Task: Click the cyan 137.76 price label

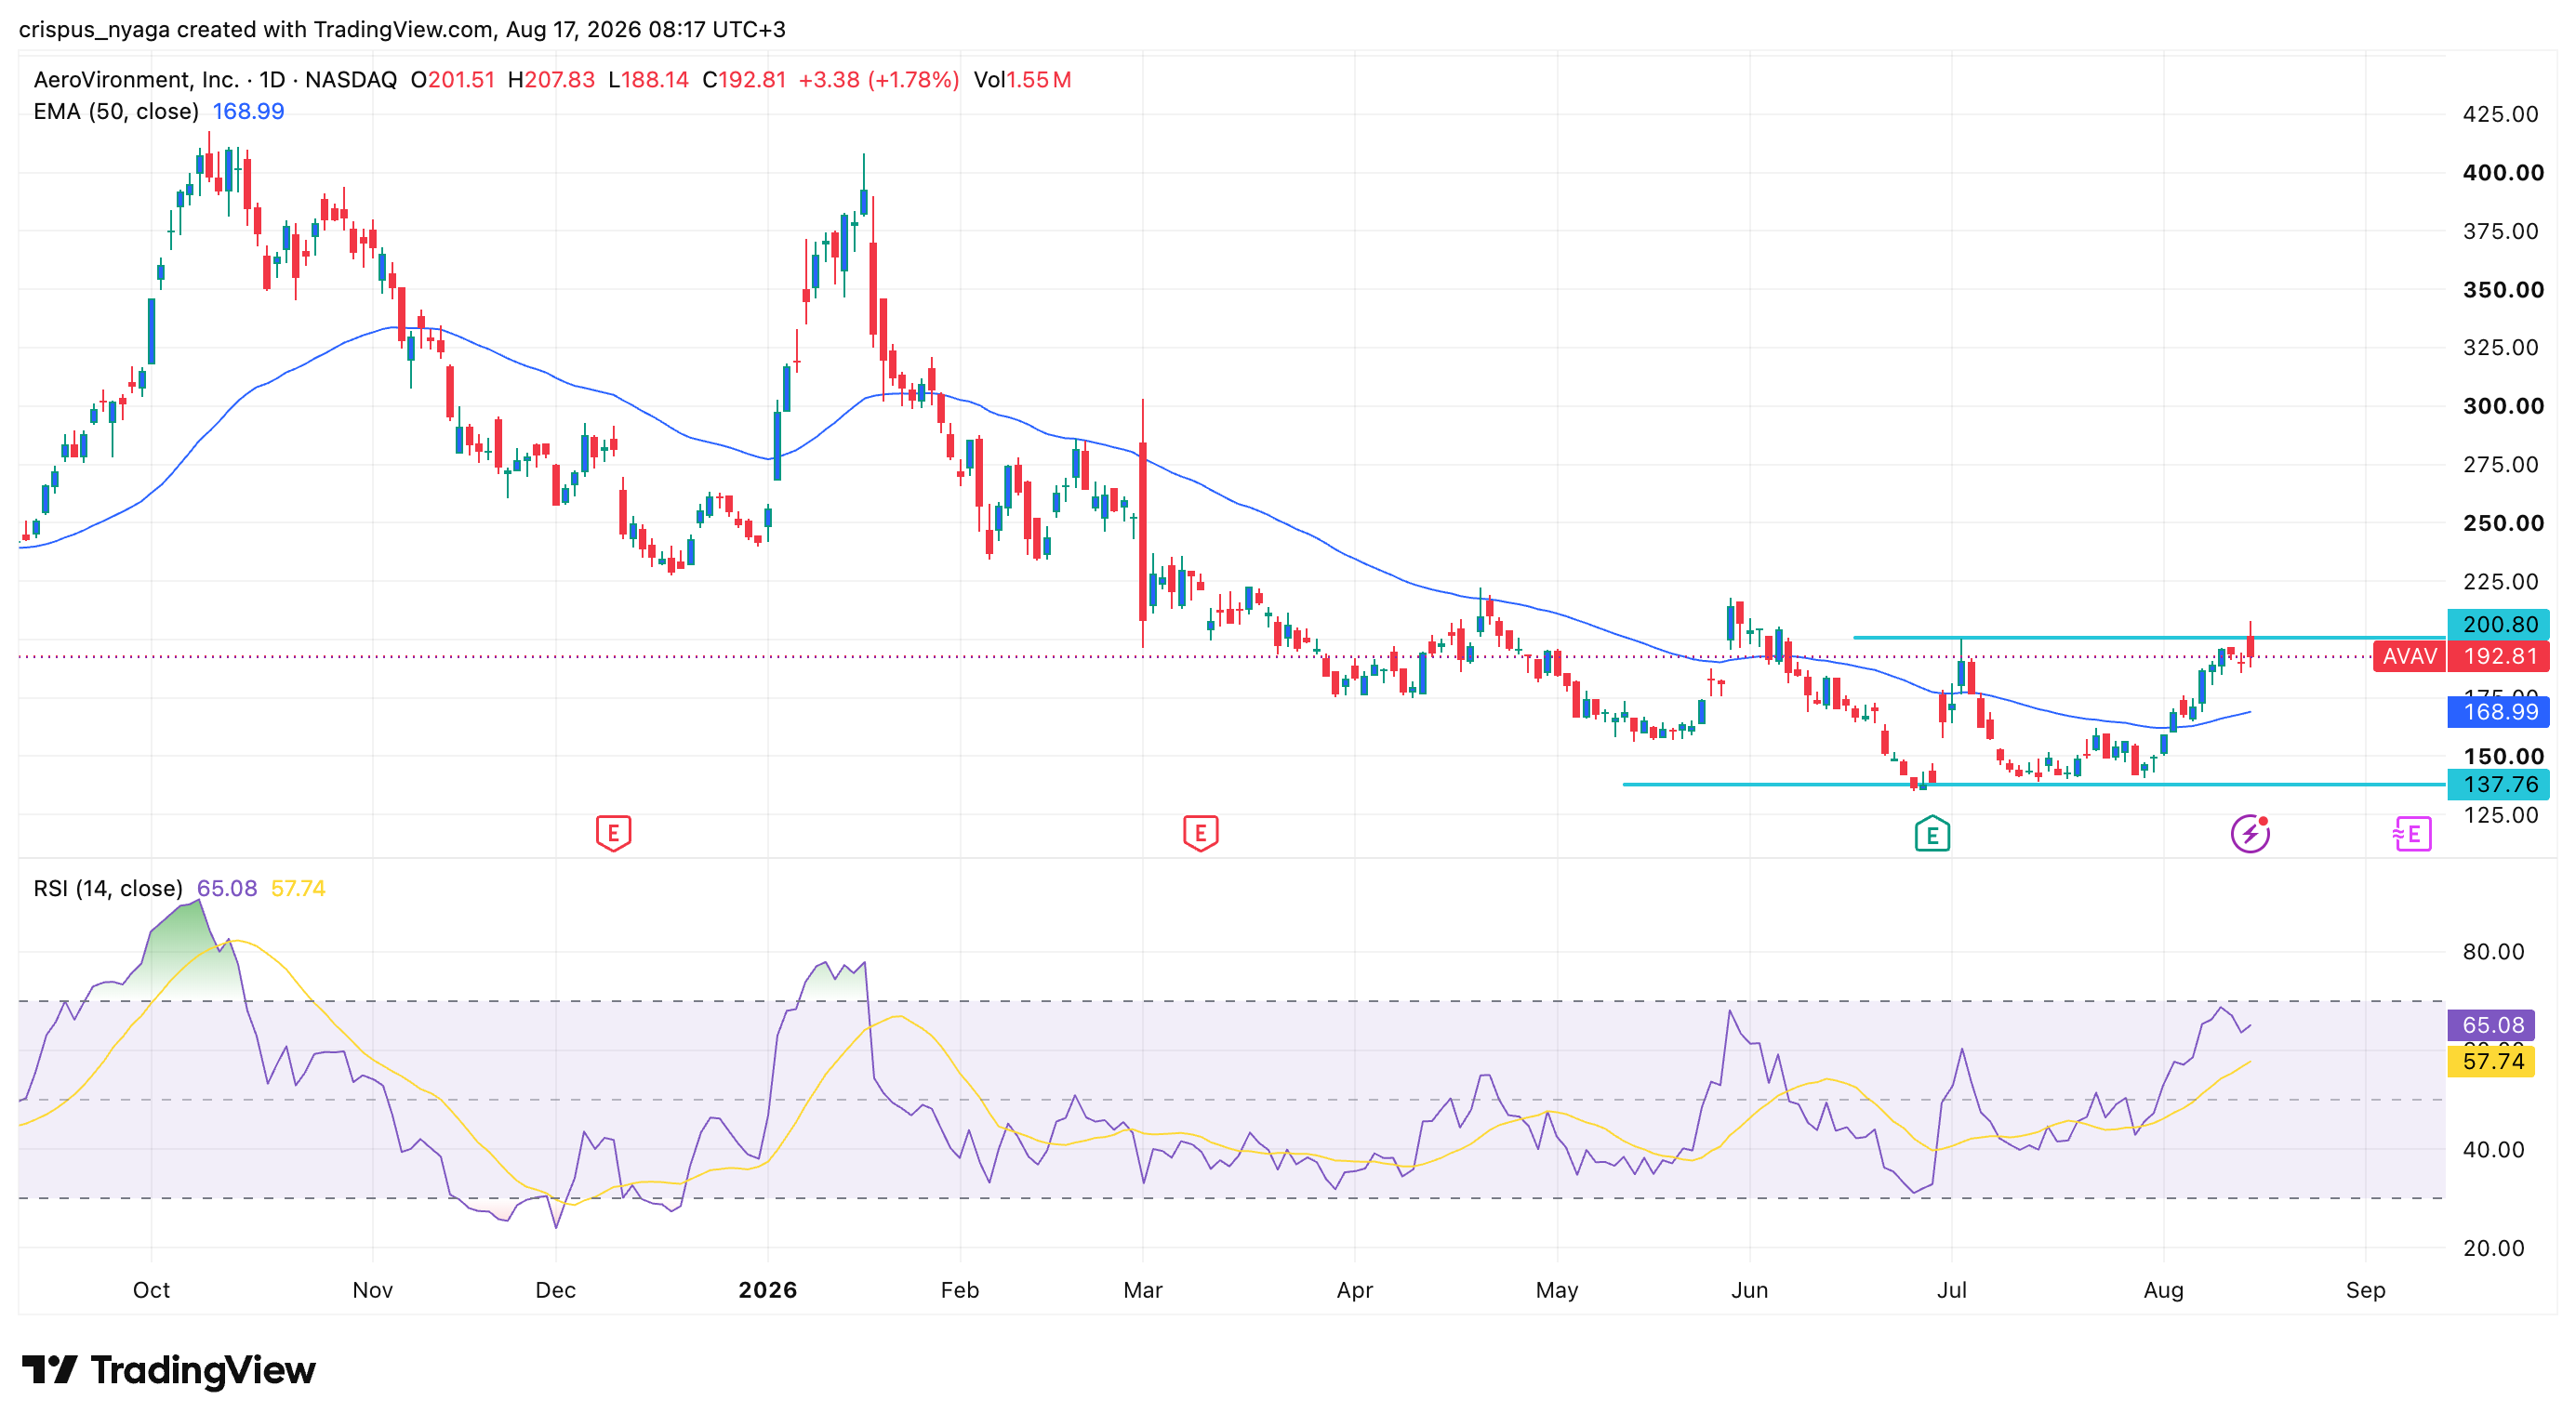Action: [x=2498, y=785]
